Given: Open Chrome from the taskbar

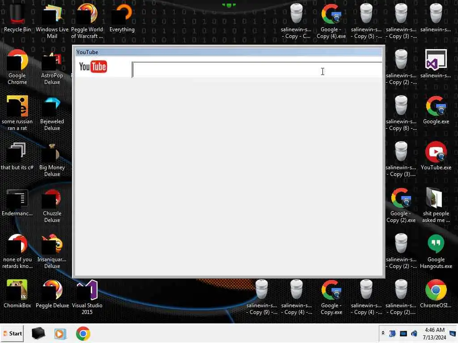Looking at the screenshot, I should click(83, 334).
